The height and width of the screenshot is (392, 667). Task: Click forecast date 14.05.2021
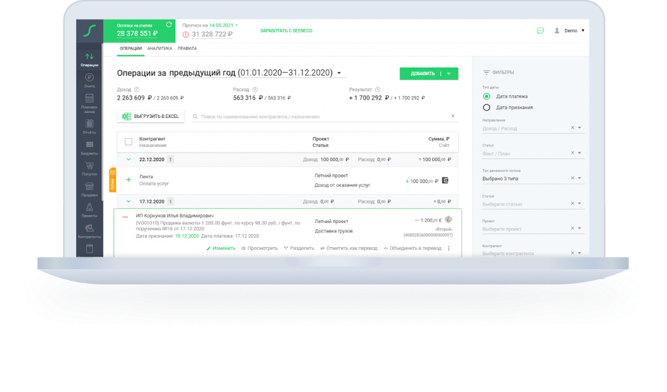click(x=221, y=25)
